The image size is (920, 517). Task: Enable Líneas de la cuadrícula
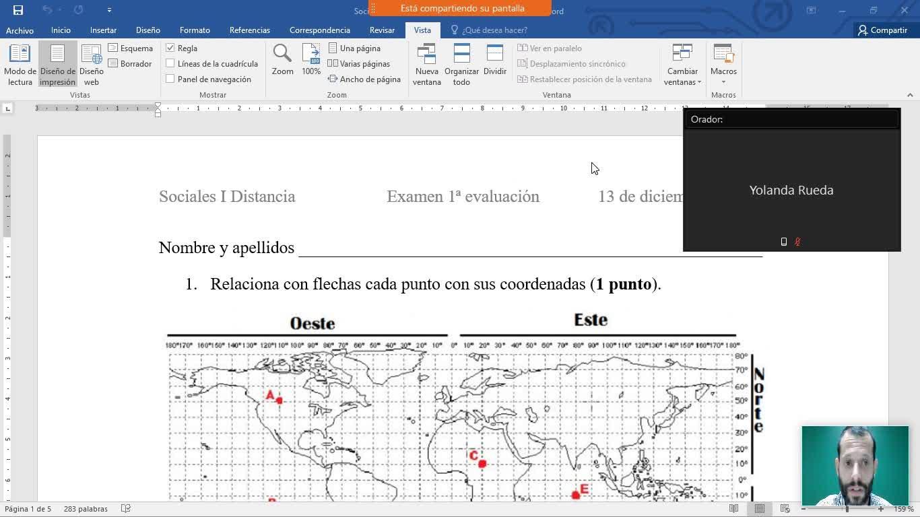tap(171, 64)
